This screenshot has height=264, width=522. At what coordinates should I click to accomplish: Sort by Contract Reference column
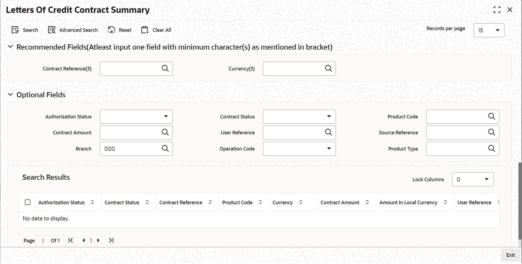(x=210, y=202)
